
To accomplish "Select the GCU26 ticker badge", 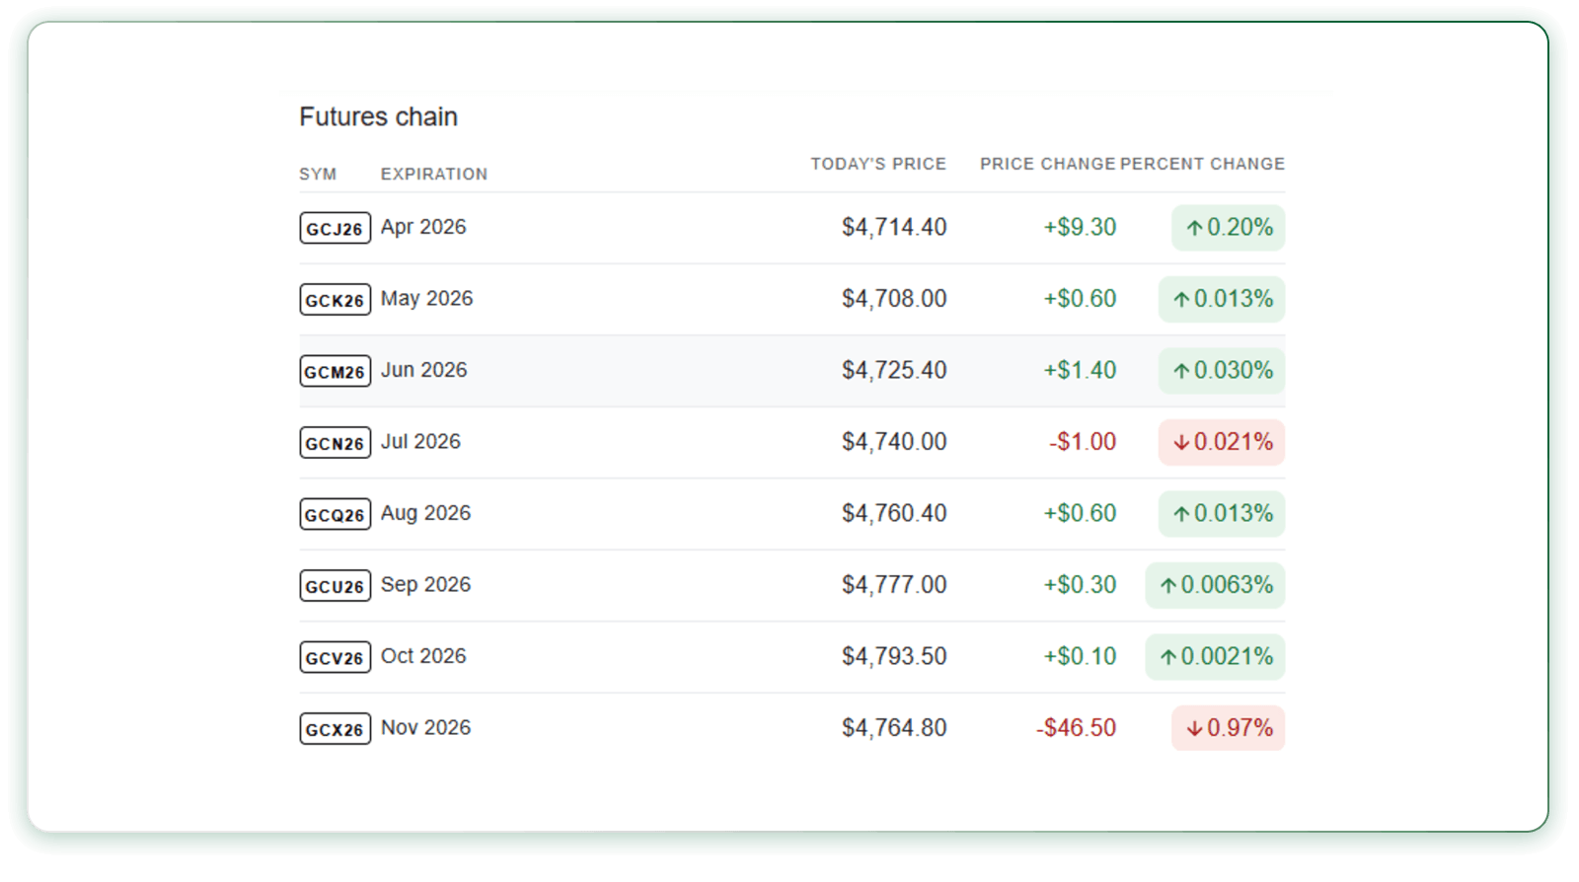I will click(x=335, y=586).
